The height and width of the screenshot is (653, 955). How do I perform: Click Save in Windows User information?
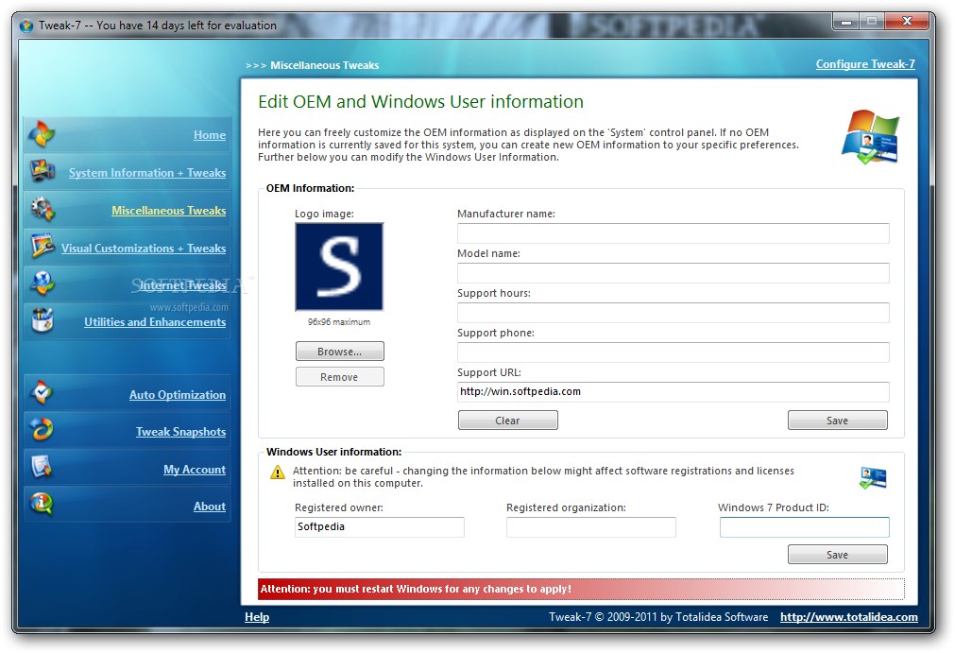838,555
